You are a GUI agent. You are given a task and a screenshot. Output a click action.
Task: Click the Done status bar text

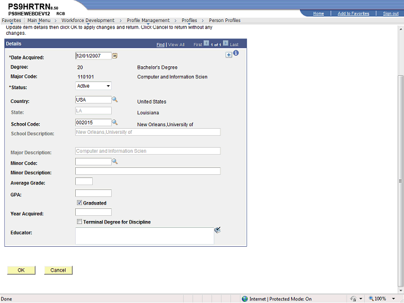(x=6, y=299)
